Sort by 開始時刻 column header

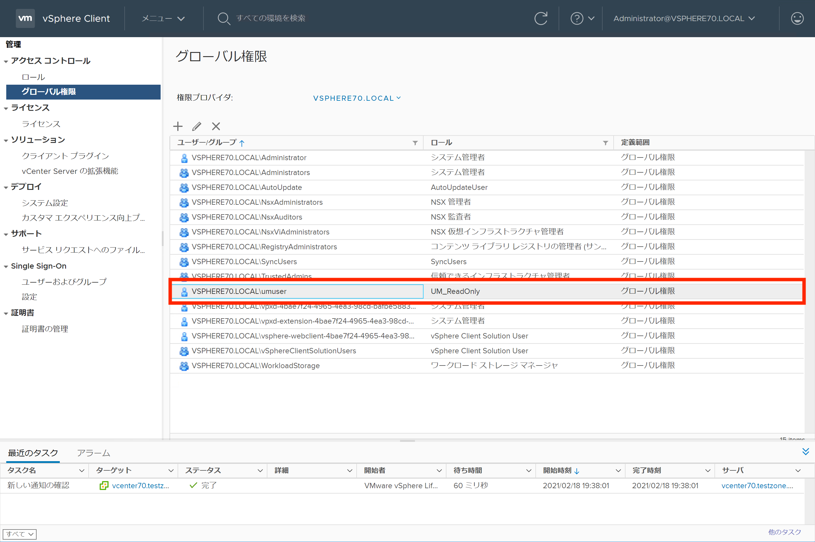tap(557, 470)
